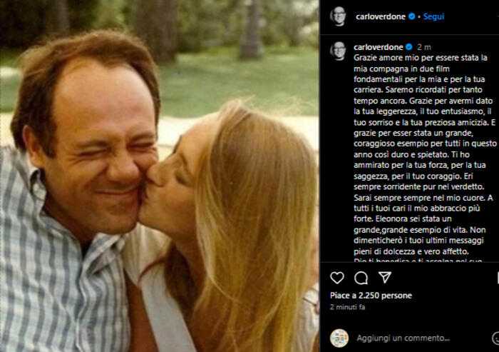
Task: Open comments via the speech bubble icon
Action: pyautogui.click(x=361, y=278)
